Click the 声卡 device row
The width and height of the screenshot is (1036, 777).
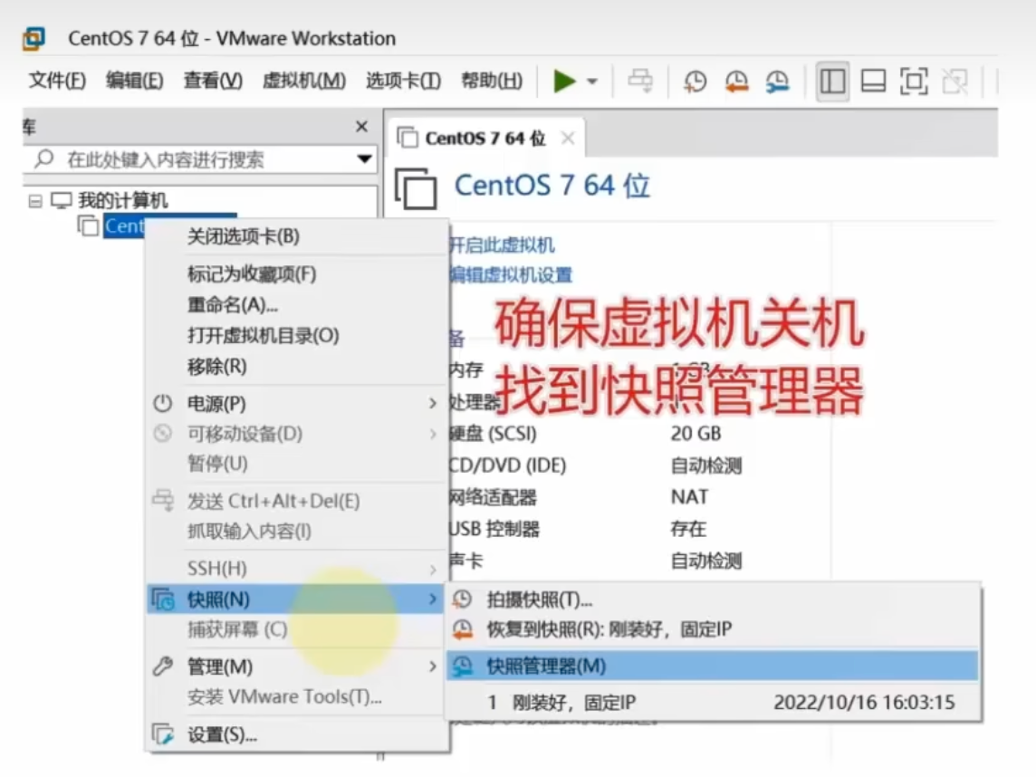click(x=595, y=561)
